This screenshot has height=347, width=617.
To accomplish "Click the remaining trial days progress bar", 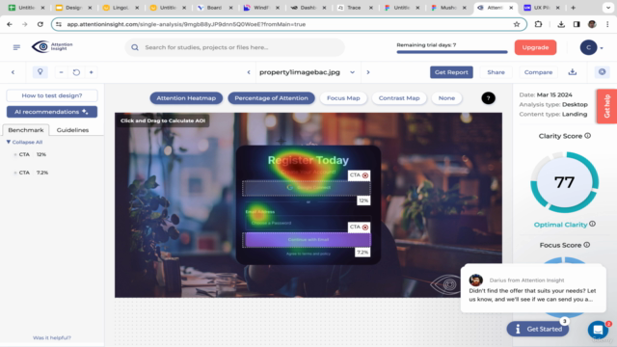I will click(x=452, y=52).
